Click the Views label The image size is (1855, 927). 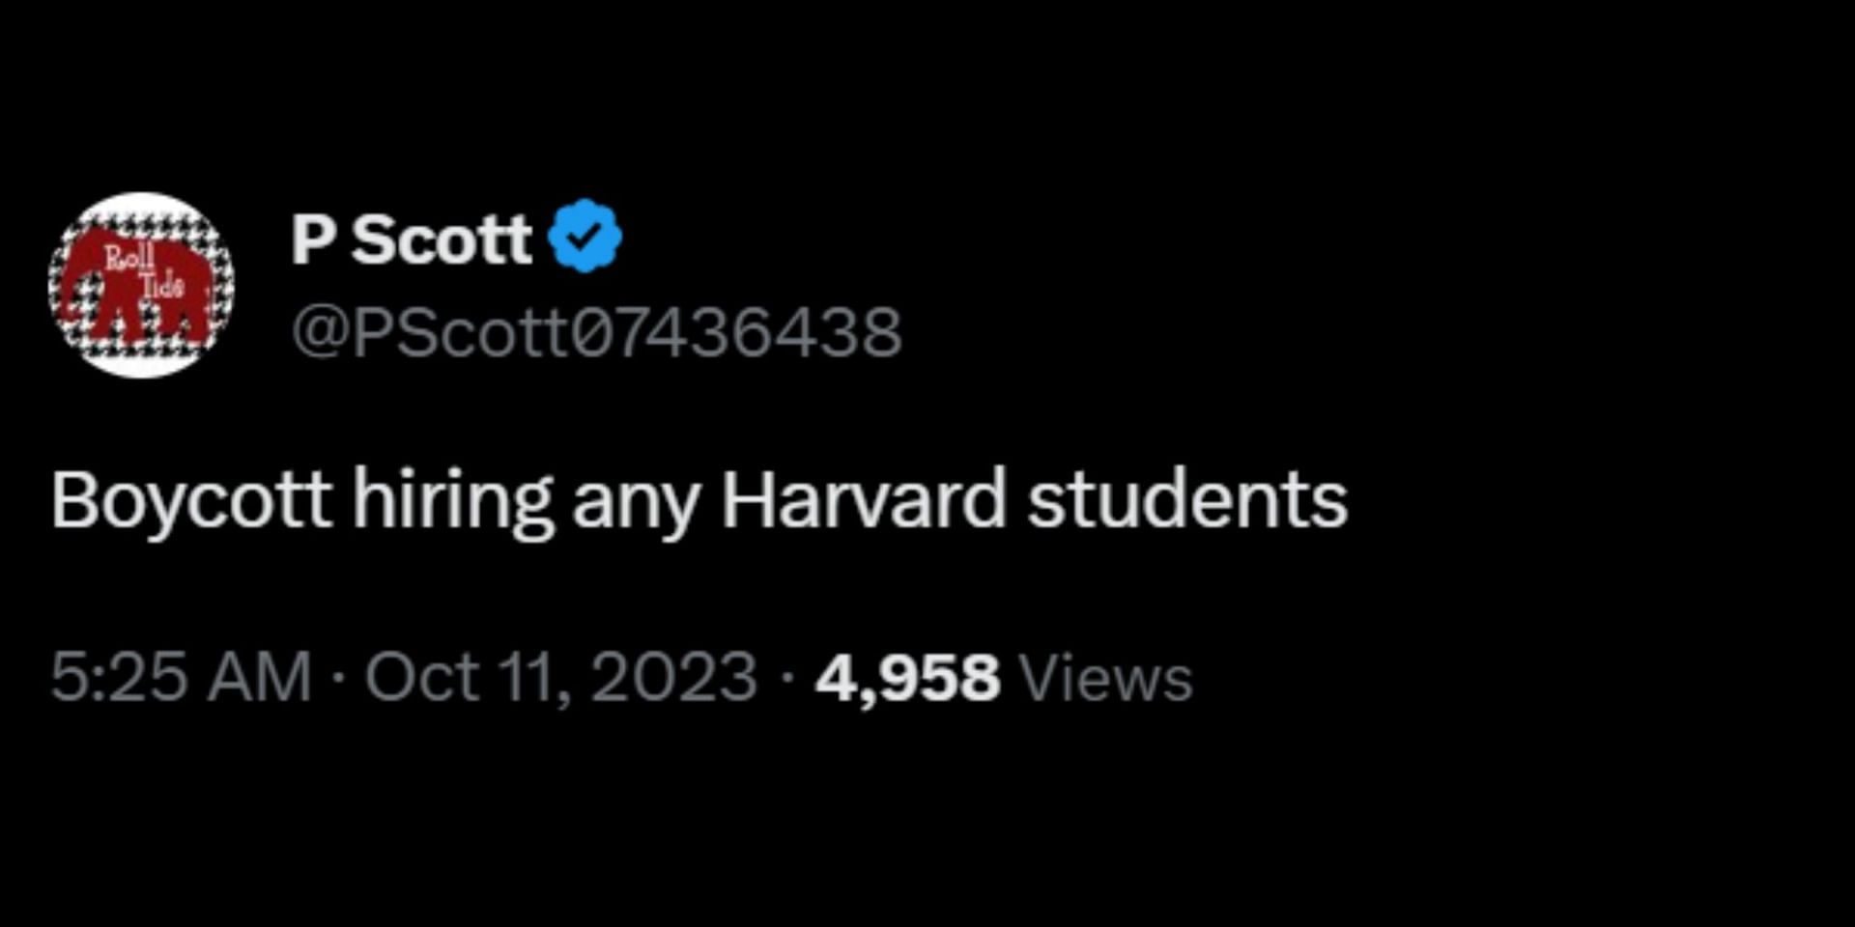(1107, 678)
